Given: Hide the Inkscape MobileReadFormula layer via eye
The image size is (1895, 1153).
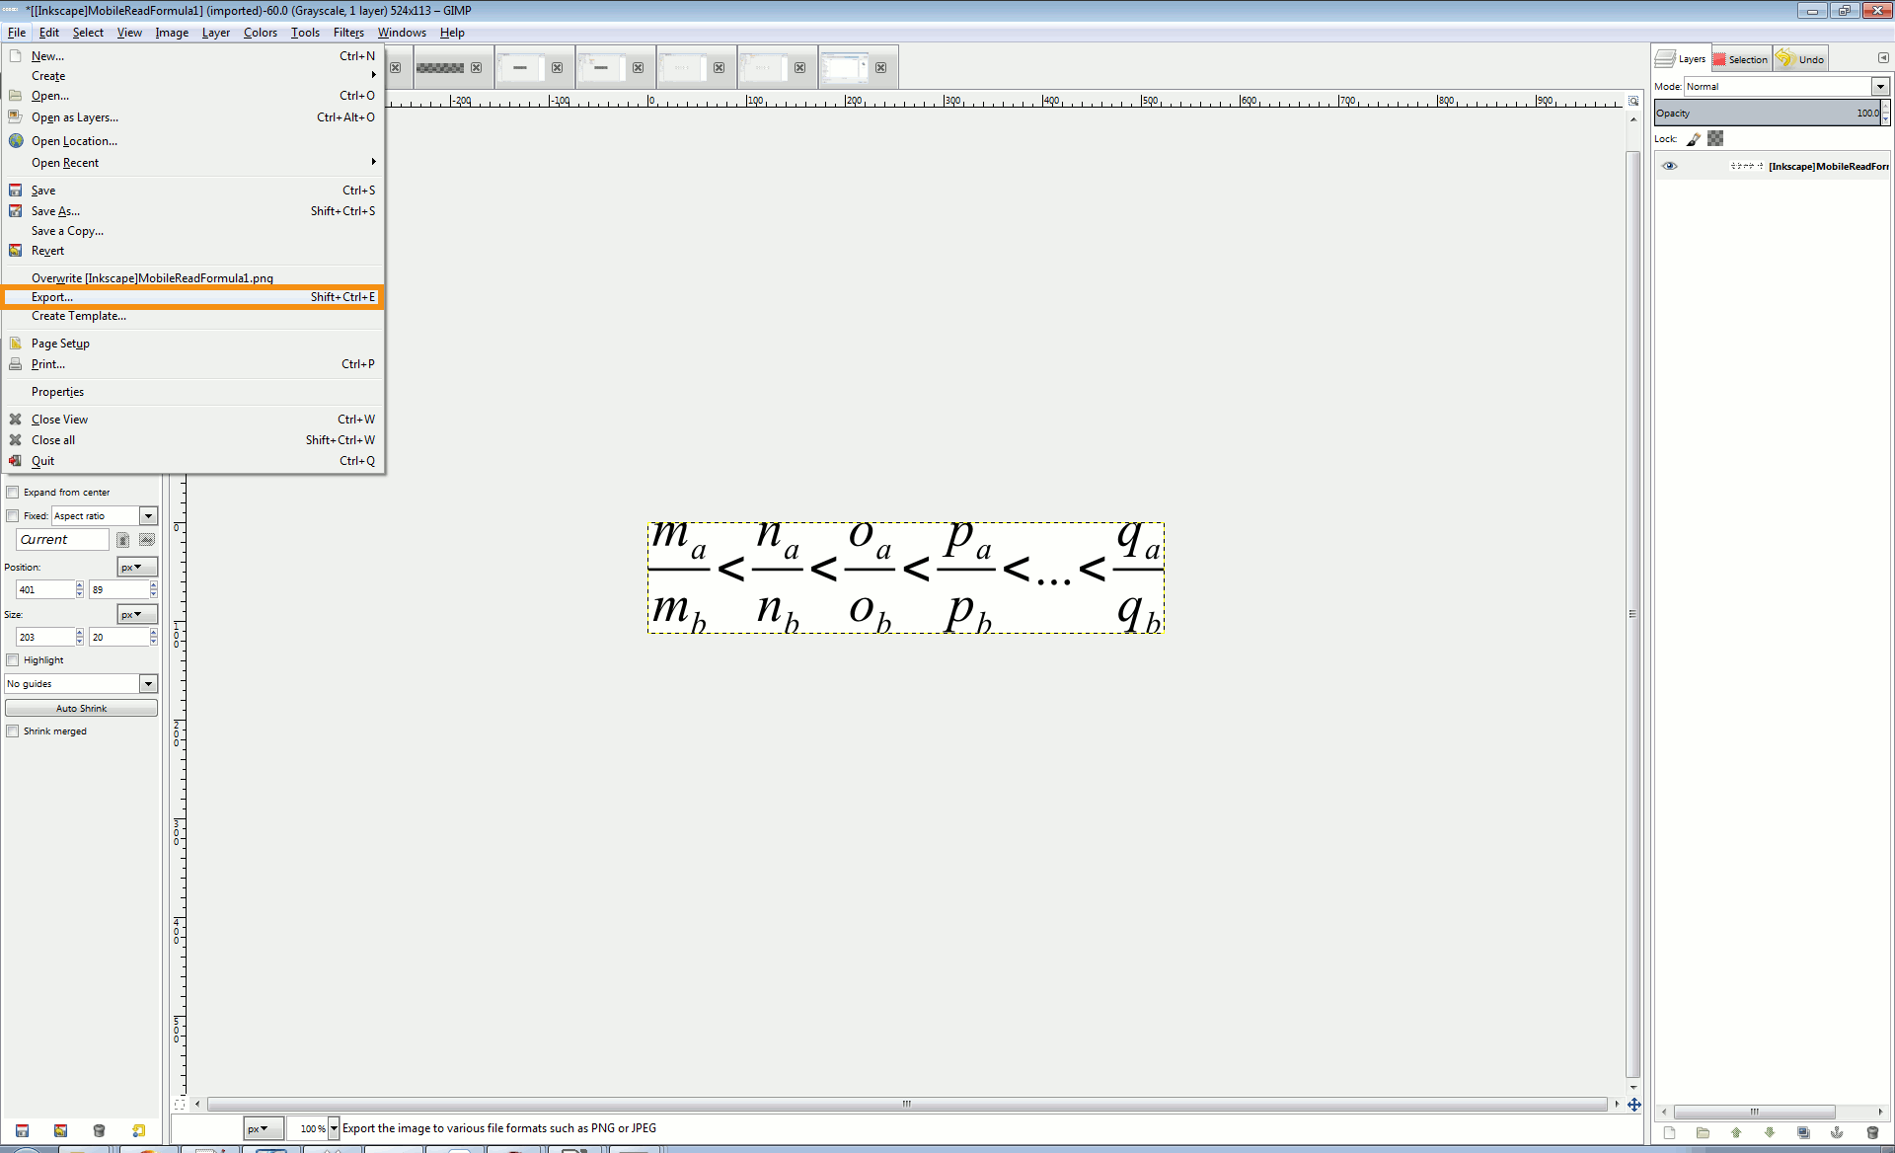Looking at the screenshot, I should pos(1670,166).
